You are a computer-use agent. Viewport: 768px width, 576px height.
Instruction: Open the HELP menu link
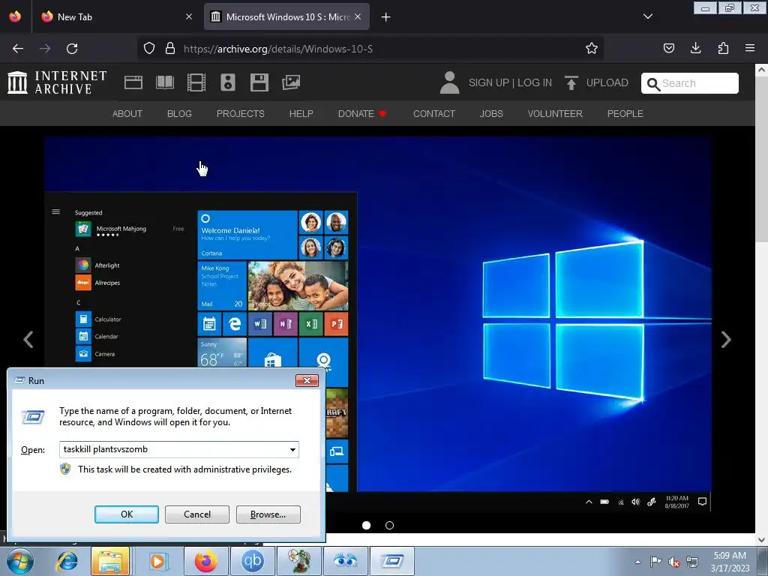pyautogui.click(x=301, y=114)
